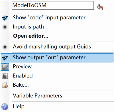114x112 pixels.
Task: Select the Bake... menu entry
Action: [21, 85]
